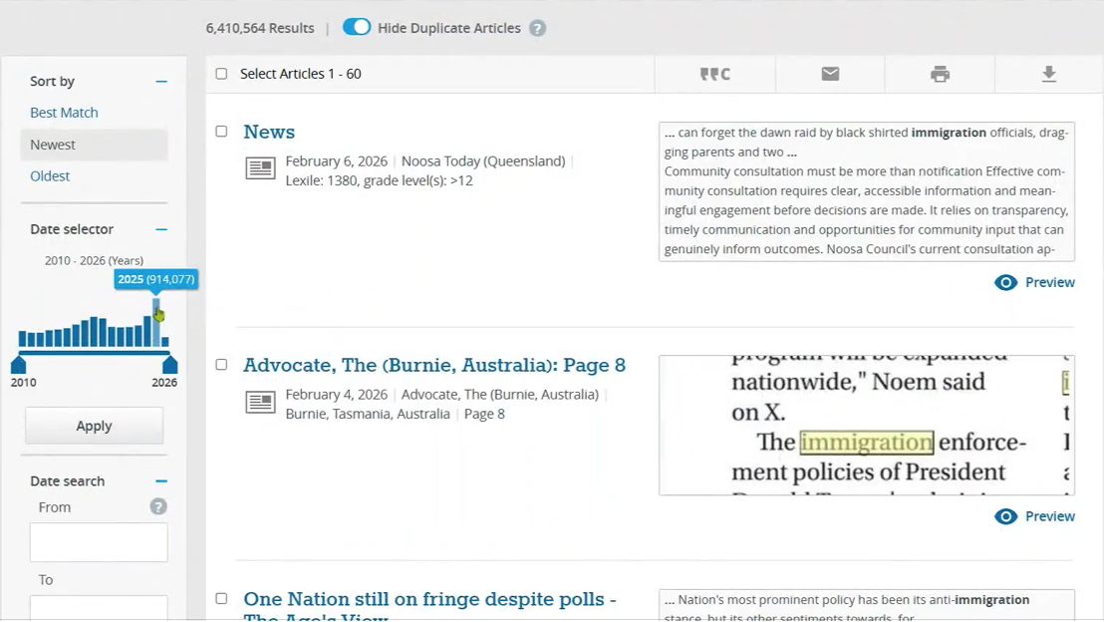The height and width of the screenshot is (622, 1104).
Task: Click eye icon for News article preview
Action: click(1005, 282)
